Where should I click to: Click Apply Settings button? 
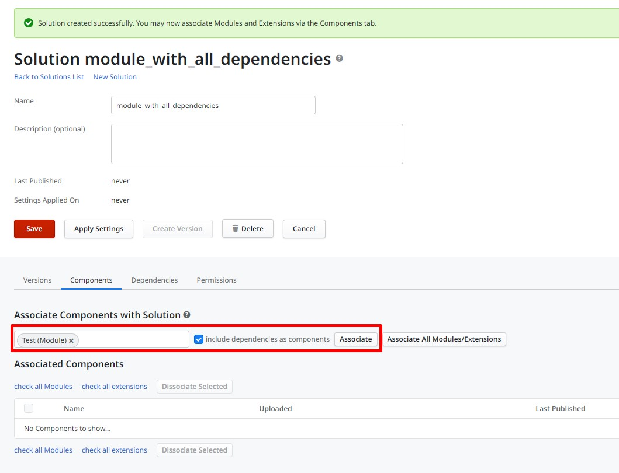99,229
